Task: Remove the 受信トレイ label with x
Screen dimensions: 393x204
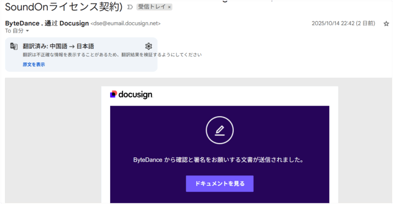Action: (x=169, y=8)
